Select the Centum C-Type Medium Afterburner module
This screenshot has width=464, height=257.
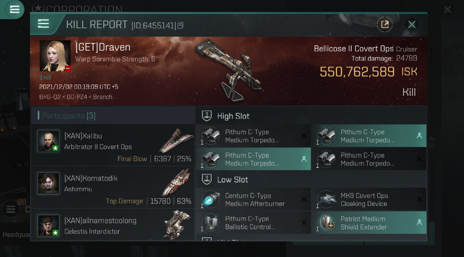click(253, 200)
